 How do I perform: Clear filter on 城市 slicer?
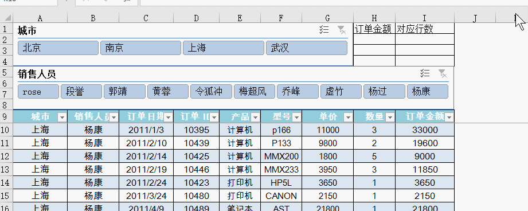pyautogui.click(x=342, y=30)
